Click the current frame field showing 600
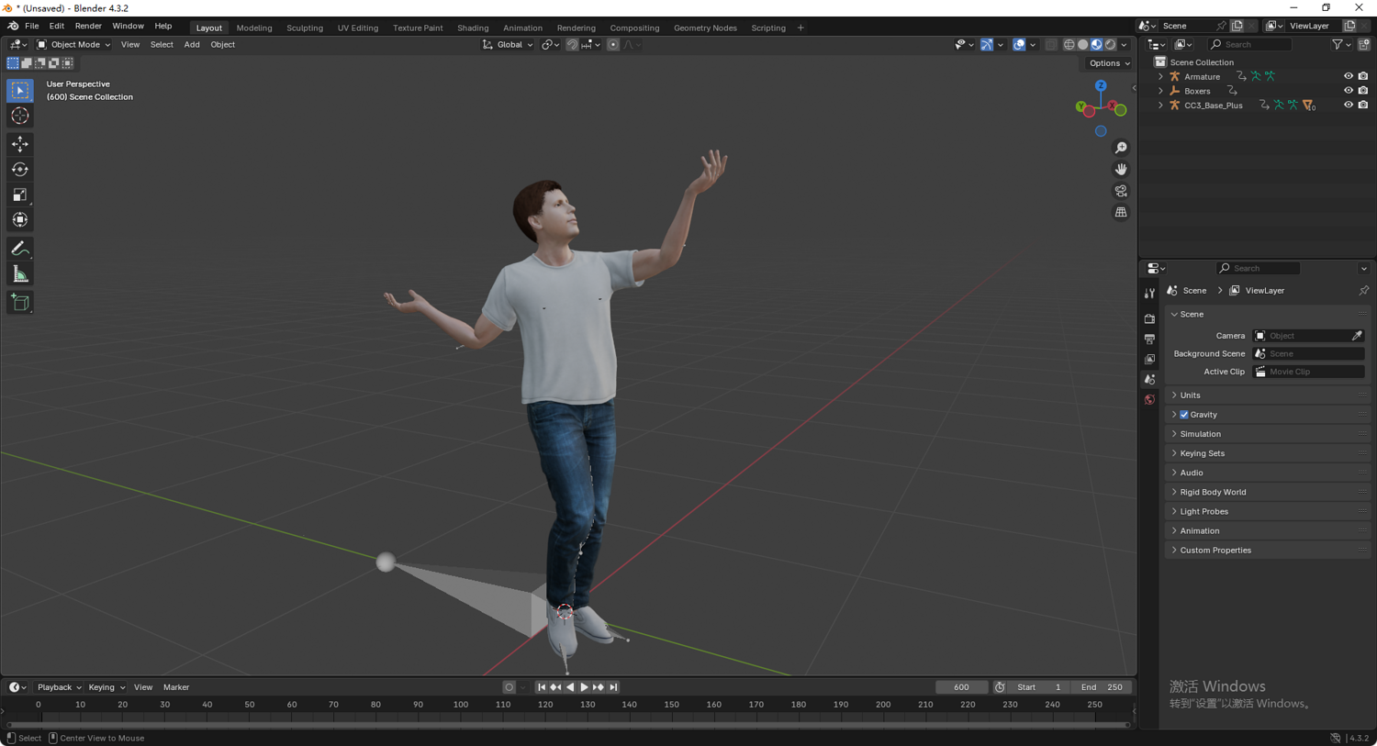 [961, 687]
